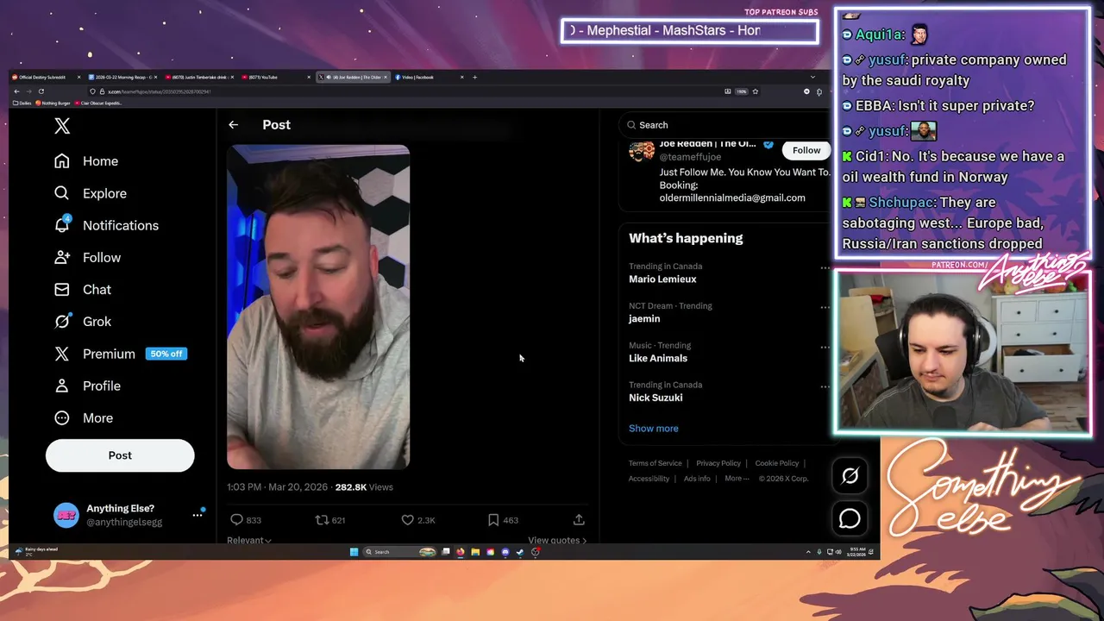Image resolution: width=1104 pixels, height=621 pixels.
Task: Switch to Video | Facebook tab
Action: click(431, 77)
